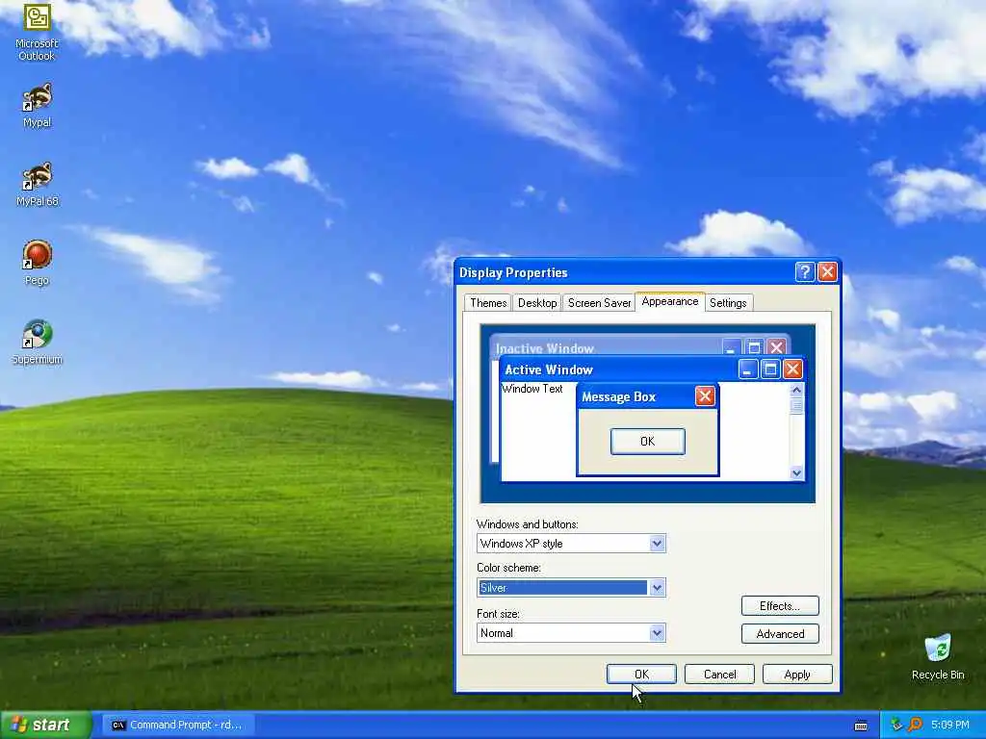The image size is (986, 739).
Task: Open the Font size dropdown
Action: (x=657, y=633)
